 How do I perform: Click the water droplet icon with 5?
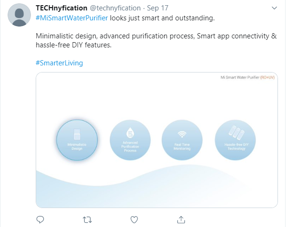pyautogui.click(x=130, y=133)
